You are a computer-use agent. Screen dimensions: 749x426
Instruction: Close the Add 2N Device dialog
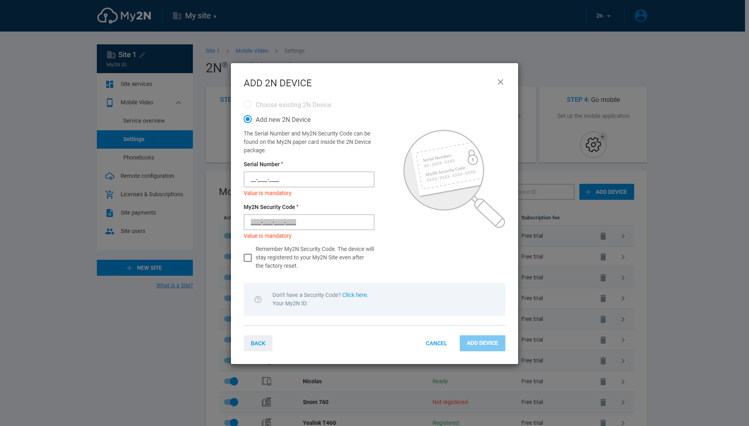(x=500, y=82)
